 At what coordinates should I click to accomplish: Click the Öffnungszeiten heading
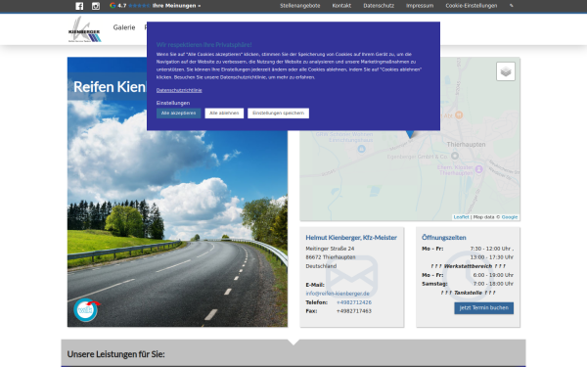tap(443, 238)
